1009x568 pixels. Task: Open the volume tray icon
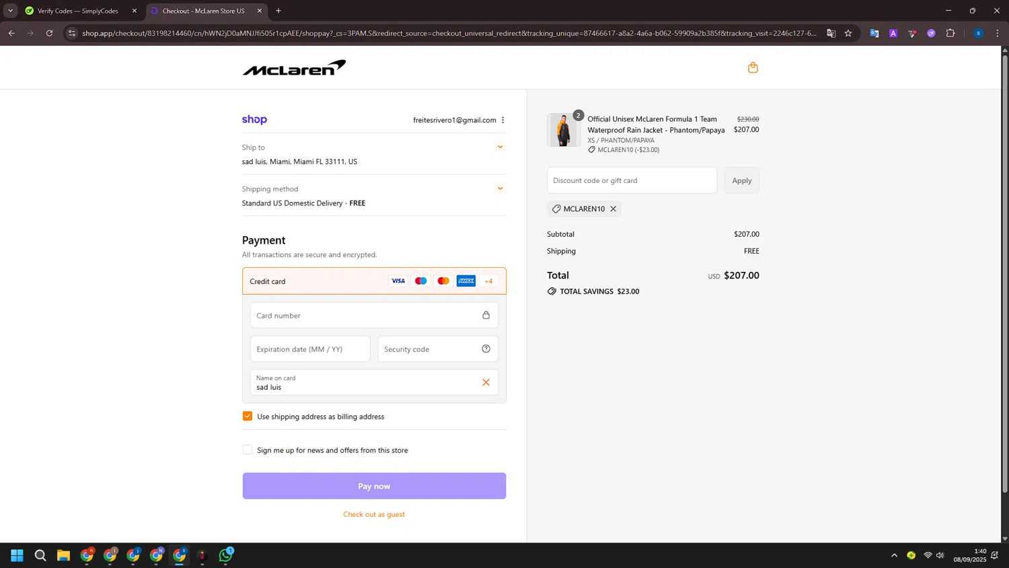940,555
